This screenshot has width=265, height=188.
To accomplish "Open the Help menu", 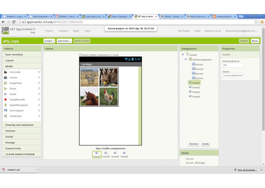I will pyautogui.click(x=88, y=31).
